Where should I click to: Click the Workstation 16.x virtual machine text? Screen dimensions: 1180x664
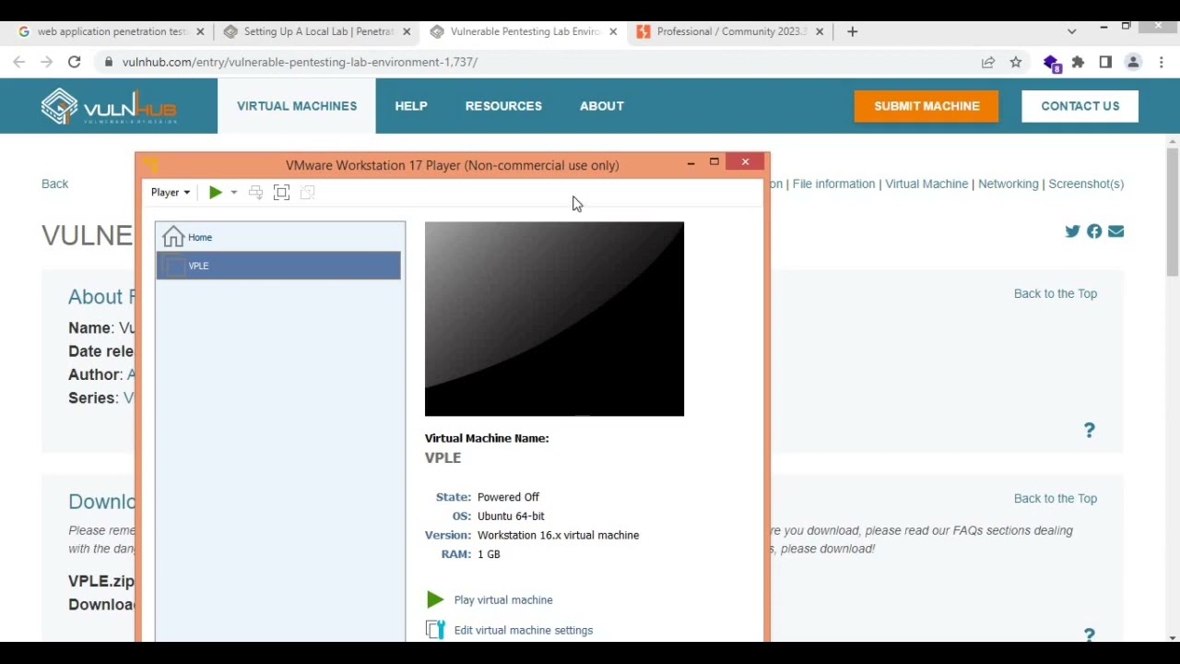pos(558,535)
